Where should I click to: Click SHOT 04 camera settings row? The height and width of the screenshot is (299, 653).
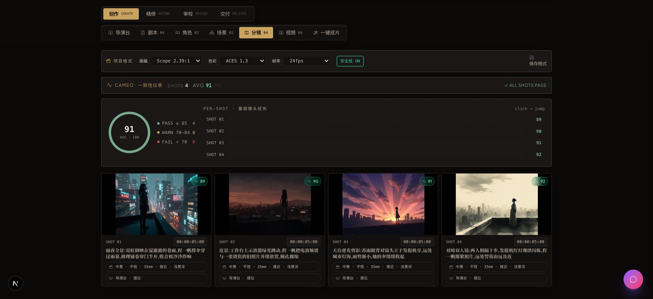click(x=497, y=267)
